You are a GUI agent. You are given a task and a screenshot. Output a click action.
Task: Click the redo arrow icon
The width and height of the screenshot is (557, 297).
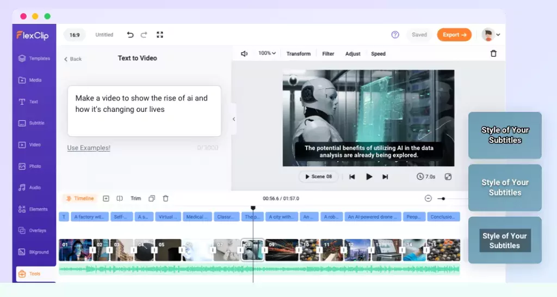pyautogui.click(x=144, y=35)
